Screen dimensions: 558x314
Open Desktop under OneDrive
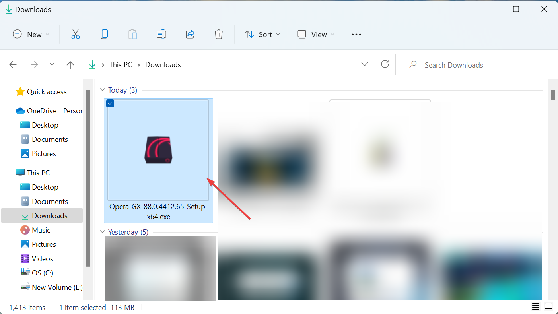(45, 125)
